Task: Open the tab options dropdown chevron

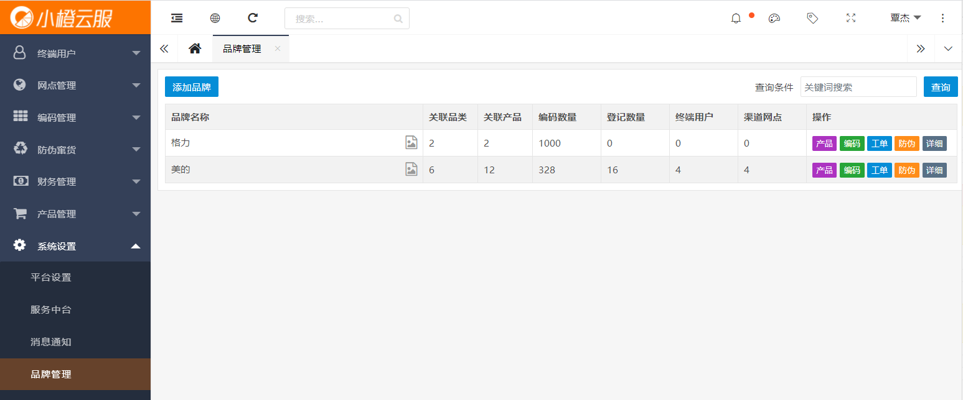Action: (948, 48)
